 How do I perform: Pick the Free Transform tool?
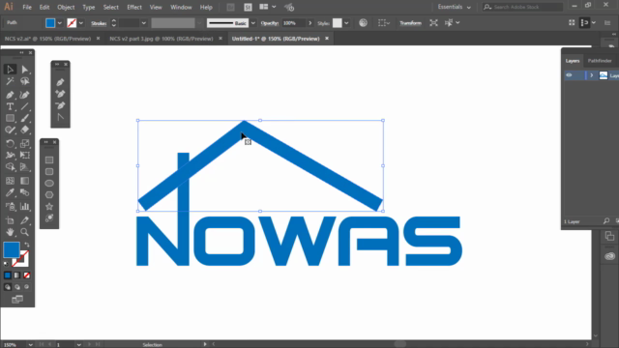pyautogui.click(x=25, y=155)
